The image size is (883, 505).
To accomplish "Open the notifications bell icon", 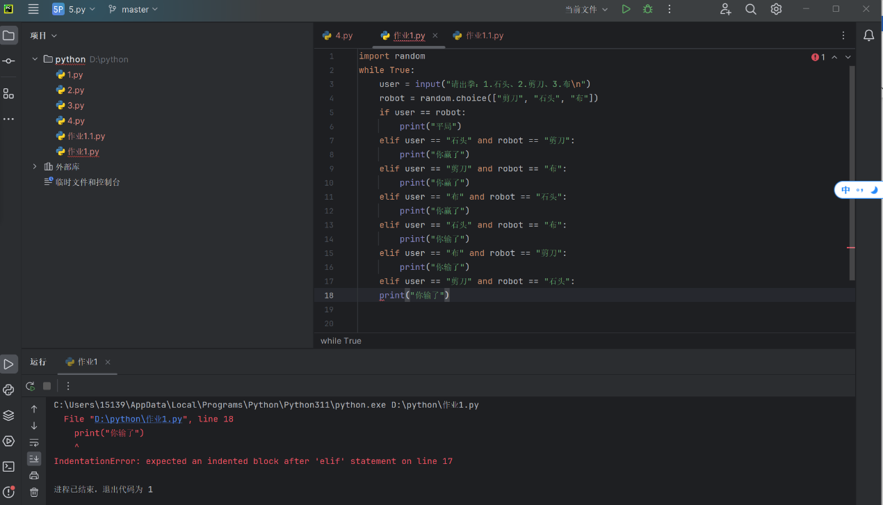I will (868, 35).
